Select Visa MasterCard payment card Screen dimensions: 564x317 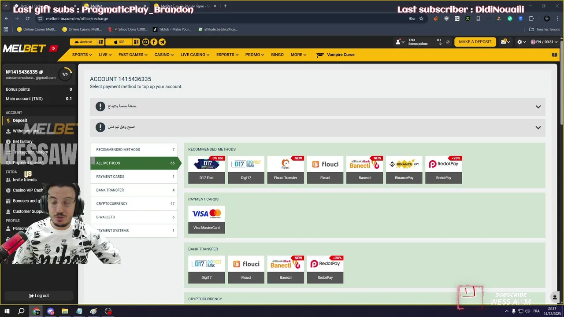(x=207, y=220)
